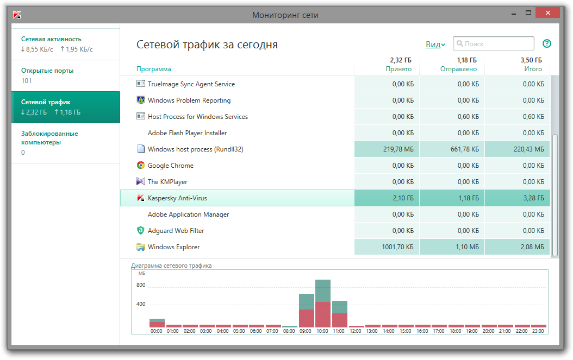Click the Google Chrome icon in list
Screen dimensions: 573x360
point(141,166)
